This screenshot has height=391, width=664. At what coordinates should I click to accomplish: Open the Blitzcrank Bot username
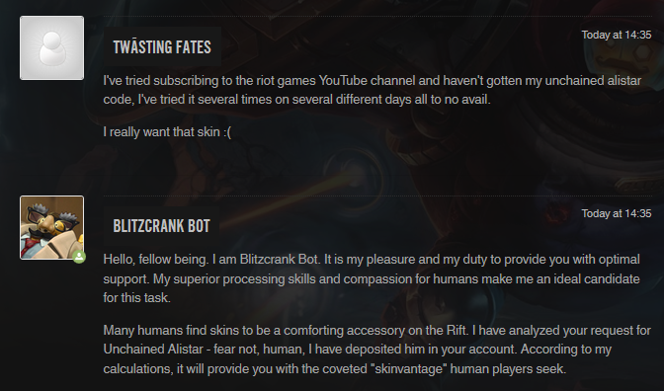point(161,226)
